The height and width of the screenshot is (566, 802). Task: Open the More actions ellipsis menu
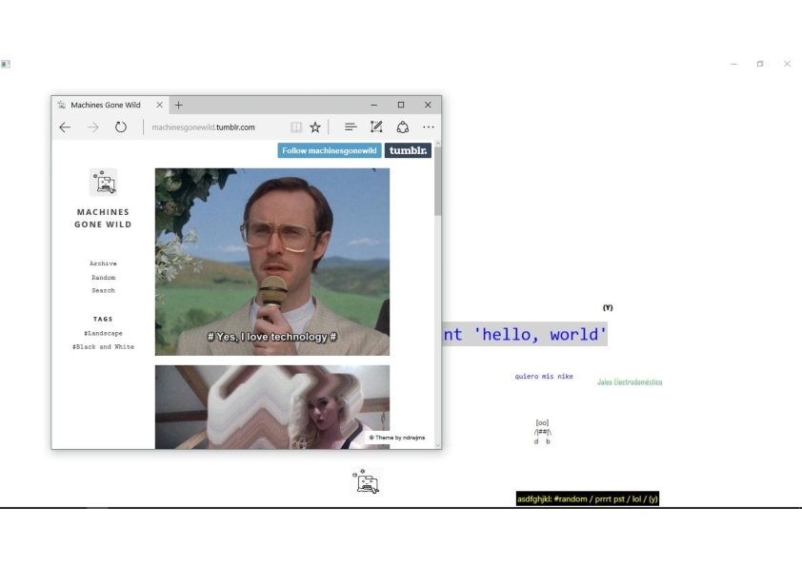click(428, 127)
